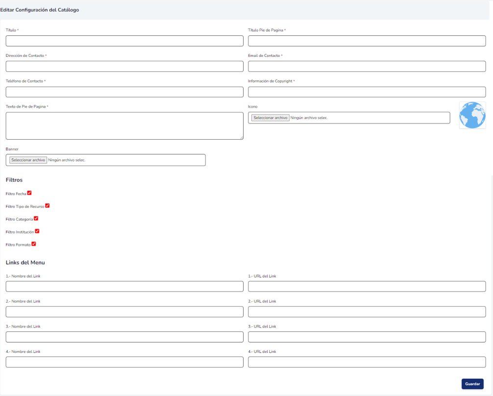The width and height of the screenshot is (493, 396).
Task: Focus the Título input field
Action: (x=124, y=41)
